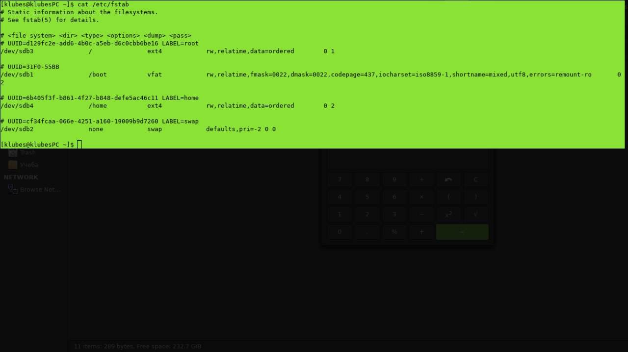Click the 9 key on the calculator
Screen dimensions: 628x352
394,179
